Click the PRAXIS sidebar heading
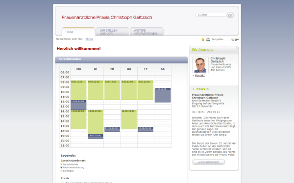This screenshot has height=183, width=294. coord(202,89)
